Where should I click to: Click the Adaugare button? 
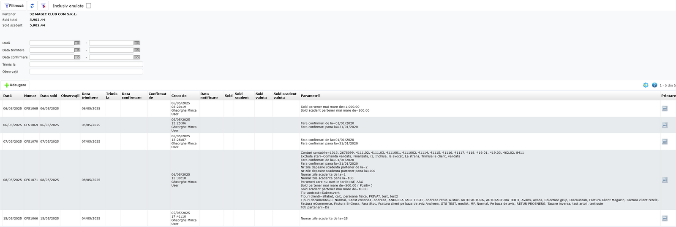[15, 85]
